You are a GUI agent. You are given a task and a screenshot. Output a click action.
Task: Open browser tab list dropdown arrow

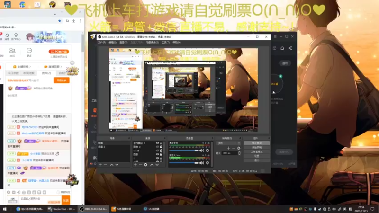coord(55,14)
